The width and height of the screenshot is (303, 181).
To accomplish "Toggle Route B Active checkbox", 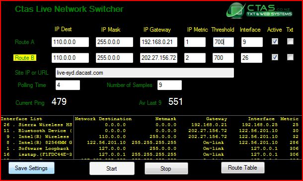I will 275,57.
